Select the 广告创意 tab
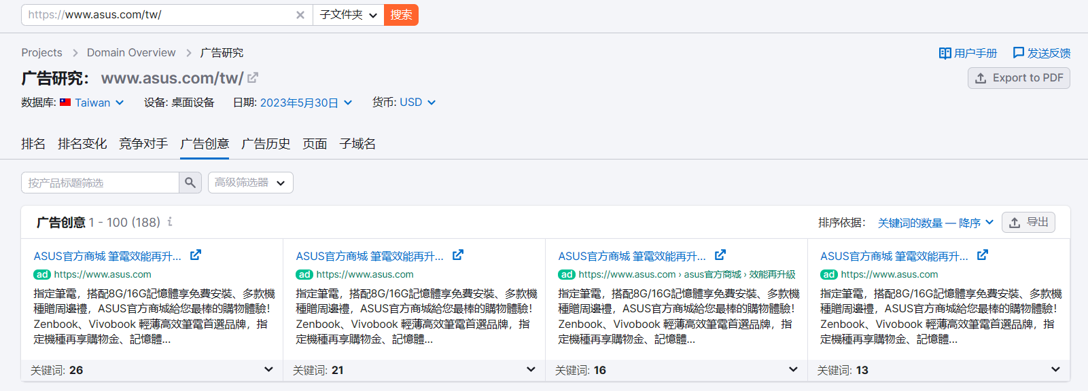Viewport: 1088px width, 391px height. [x=205, y=144]
